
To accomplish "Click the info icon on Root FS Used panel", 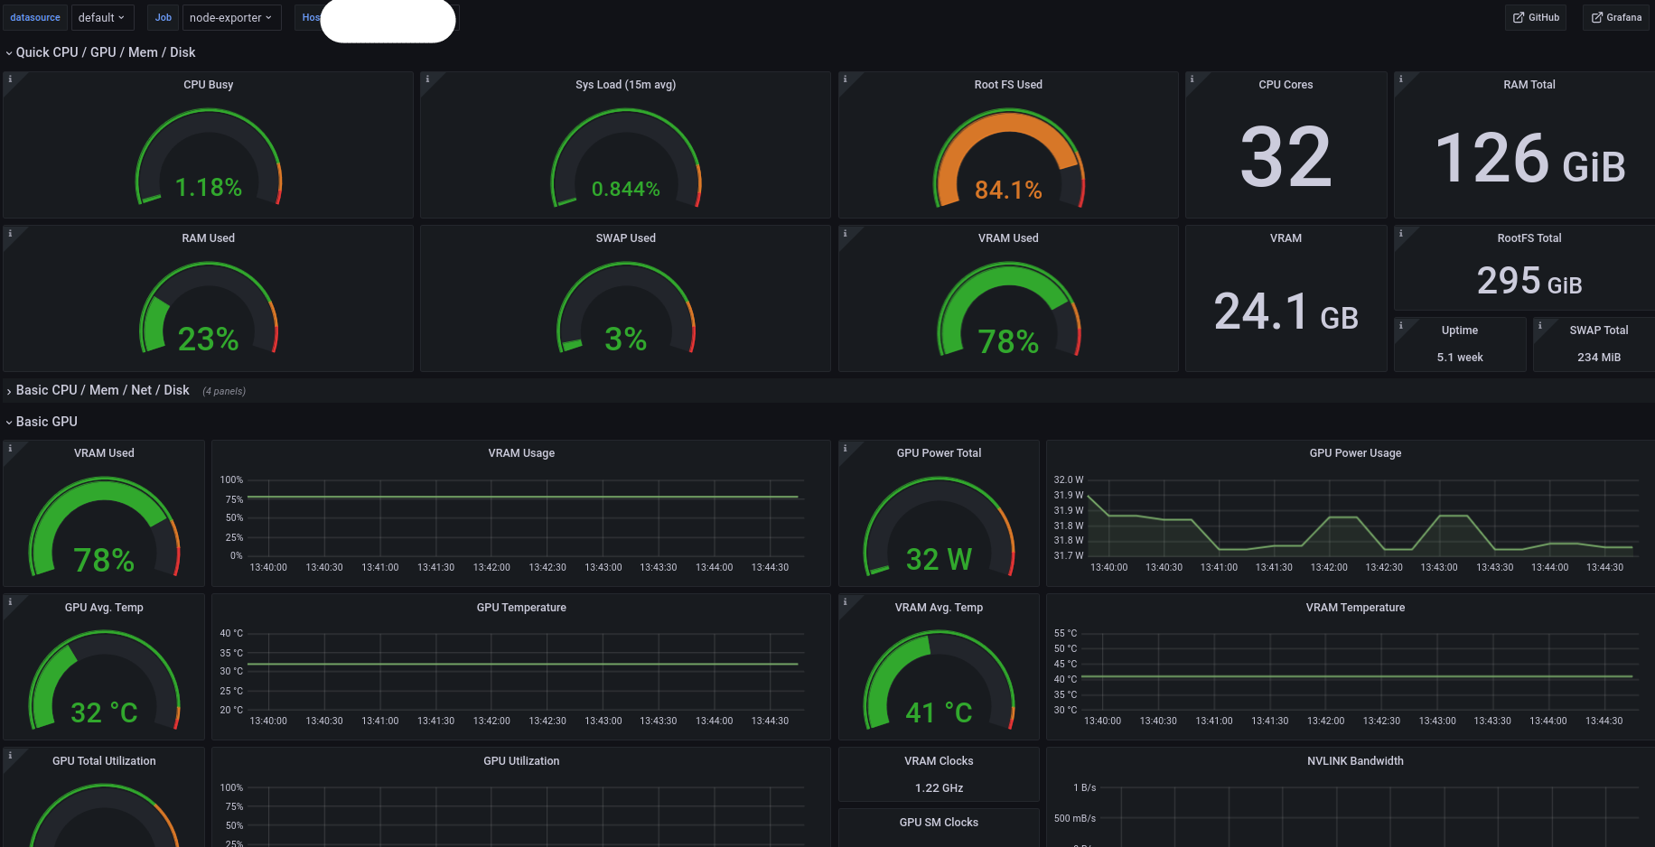I will (x=845, y=79).
